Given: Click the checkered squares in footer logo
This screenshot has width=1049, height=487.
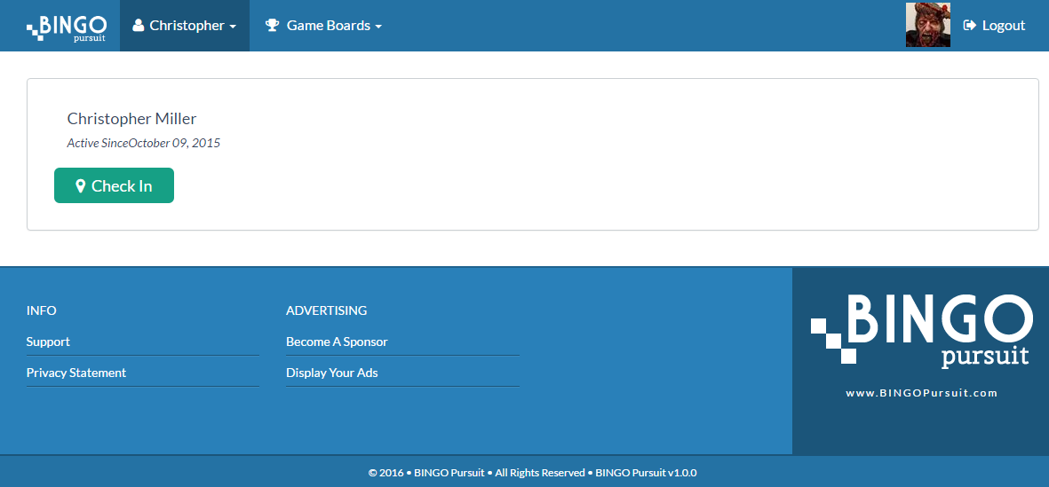Looking at the screenshot, I should (833, 340).
